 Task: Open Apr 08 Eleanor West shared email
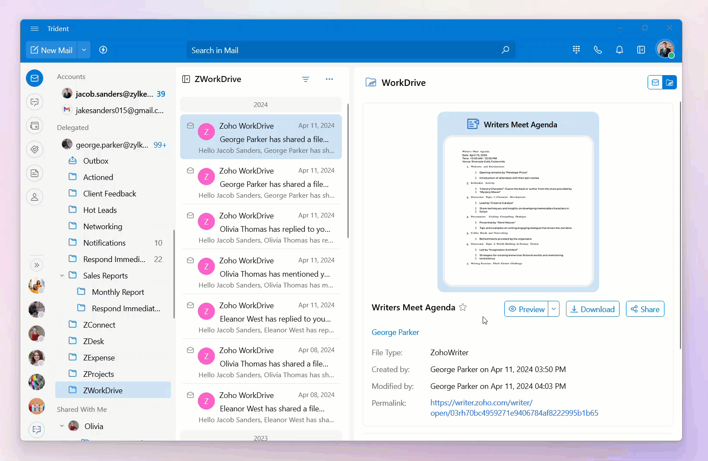261,406
